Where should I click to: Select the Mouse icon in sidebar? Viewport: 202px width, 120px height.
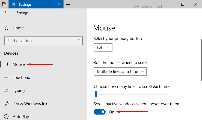(x=6, y=64)
